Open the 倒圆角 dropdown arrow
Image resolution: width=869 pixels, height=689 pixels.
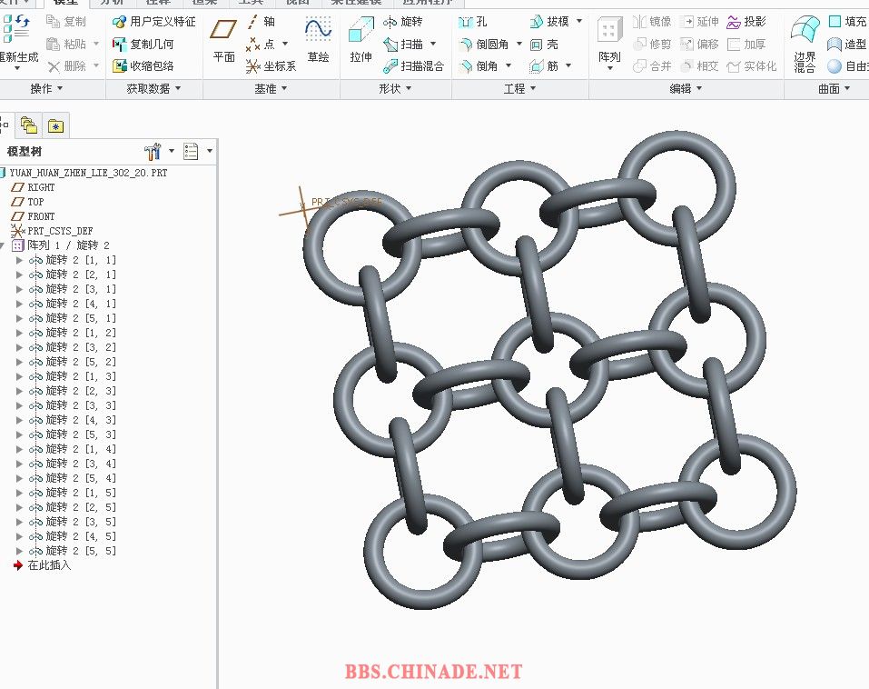pyautogui.click(x=519, y=44)
